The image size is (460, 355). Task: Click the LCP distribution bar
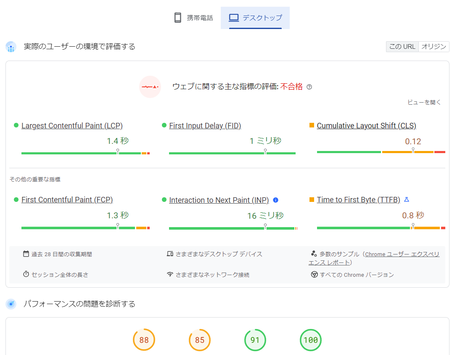tap(86, 153)
